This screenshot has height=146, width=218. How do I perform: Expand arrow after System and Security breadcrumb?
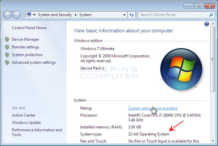[76, 15]
